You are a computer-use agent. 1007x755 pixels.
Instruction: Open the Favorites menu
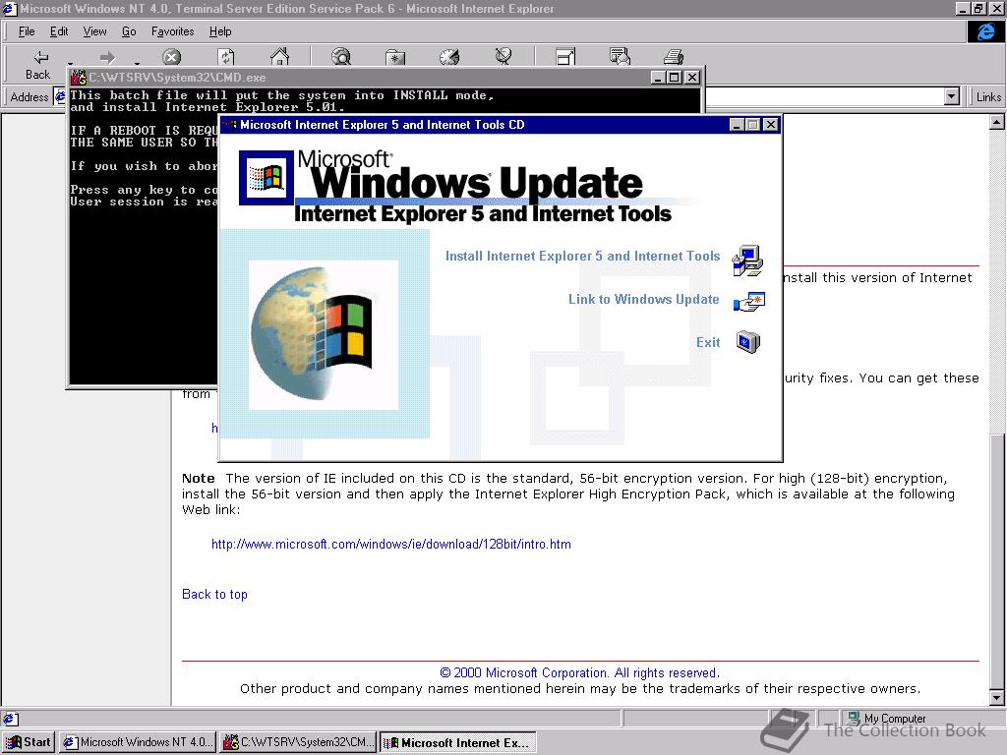(173, 31)
